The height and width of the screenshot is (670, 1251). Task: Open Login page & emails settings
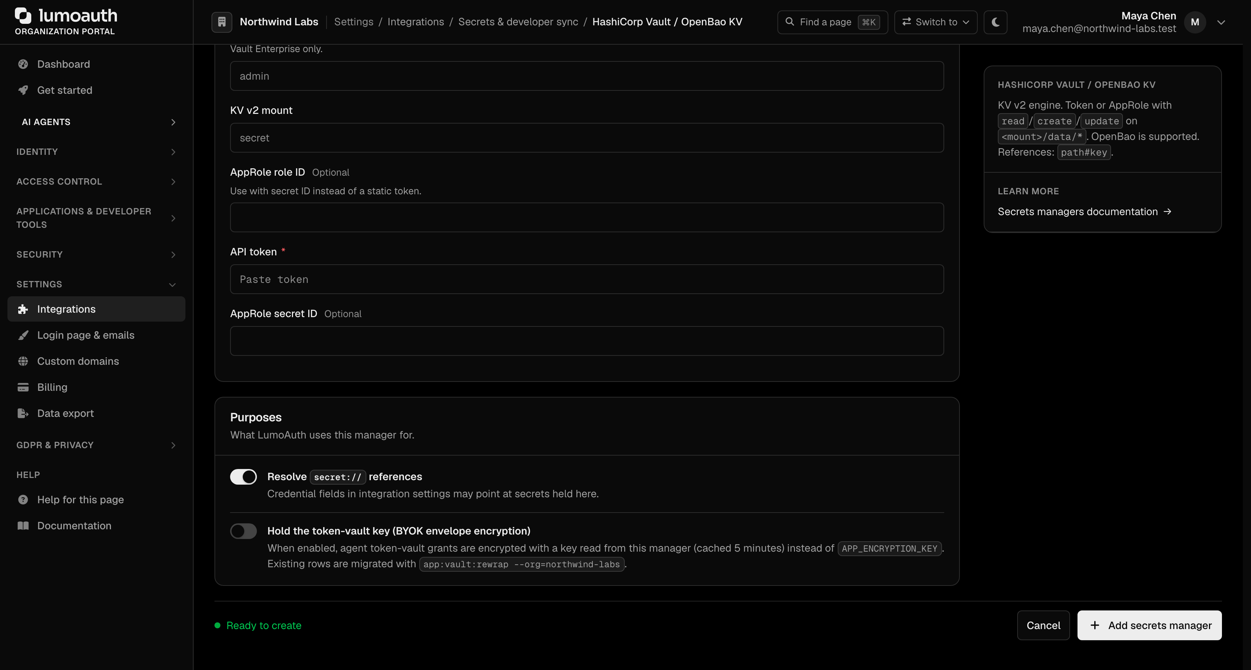pyautogui.click(x=96, y=335)
